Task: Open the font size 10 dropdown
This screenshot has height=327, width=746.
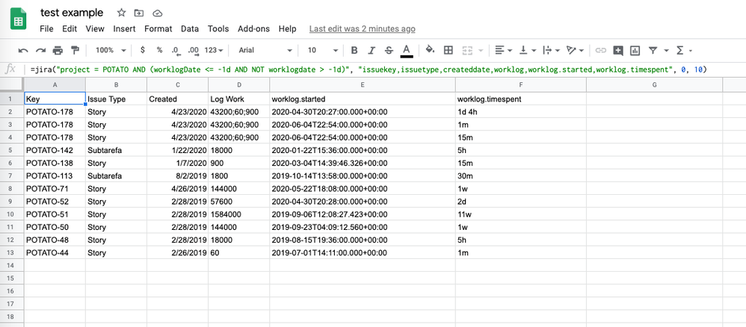Action: coord(323,50)
